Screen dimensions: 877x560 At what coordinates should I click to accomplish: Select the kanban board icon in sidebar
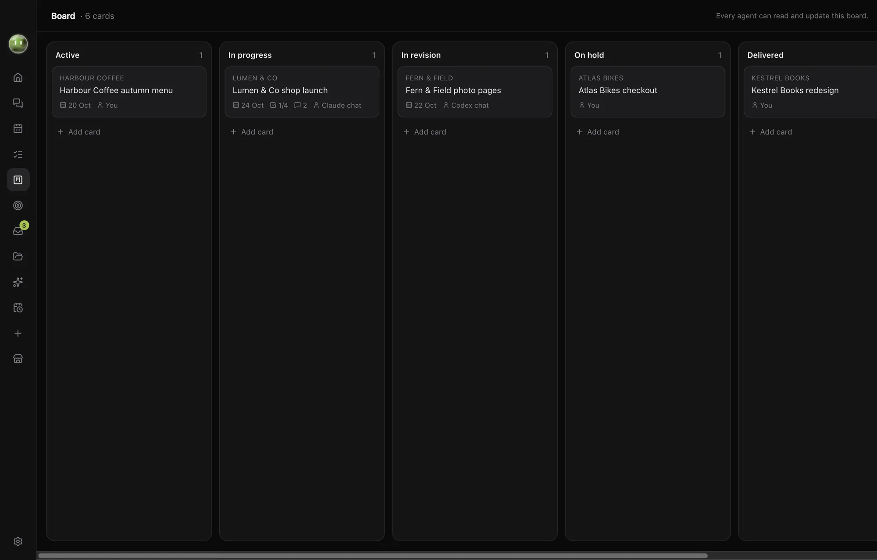point(18,180)
